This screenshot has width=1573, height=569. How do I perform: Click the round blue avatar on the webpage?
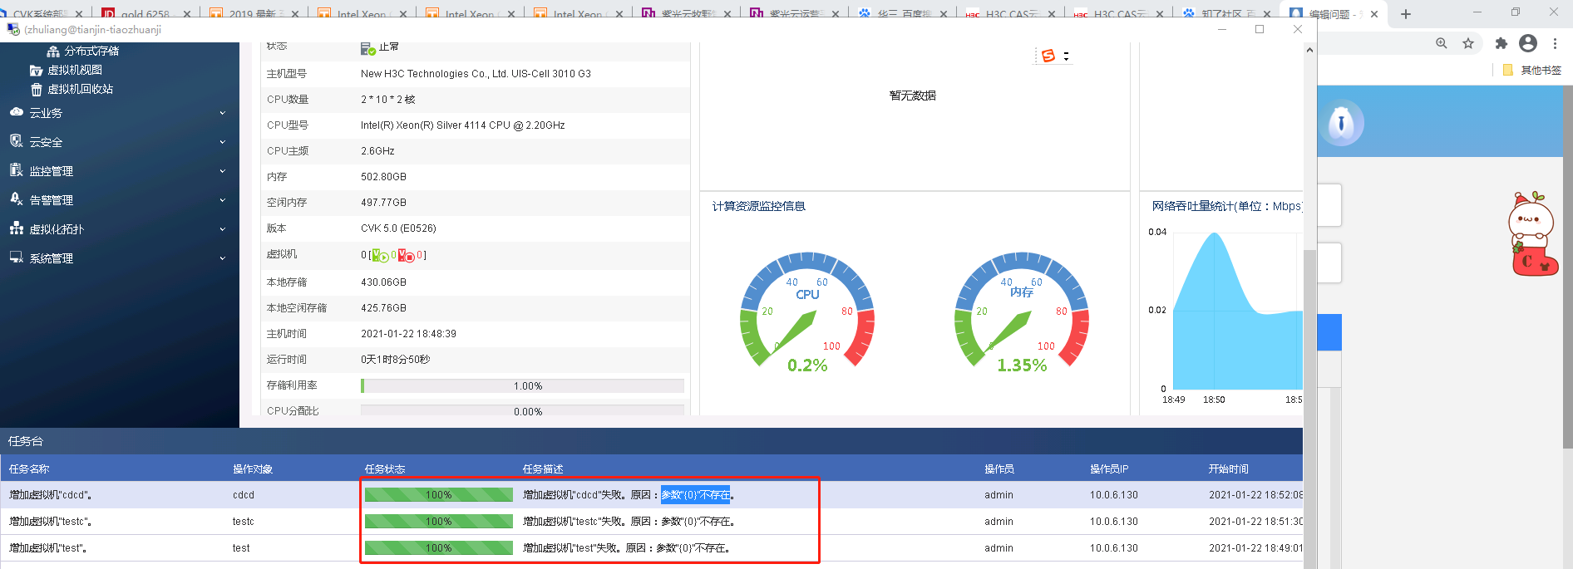pyautogui.click(x=1341, y=123)
